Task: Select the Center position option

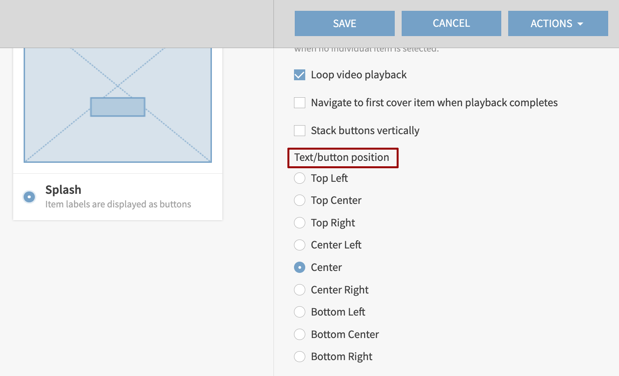Action: pyautogui.click(x=299, y=267)
